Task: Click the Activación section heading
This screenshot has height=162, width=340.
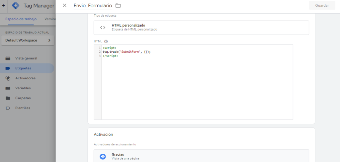Action: tap(104, 134)
